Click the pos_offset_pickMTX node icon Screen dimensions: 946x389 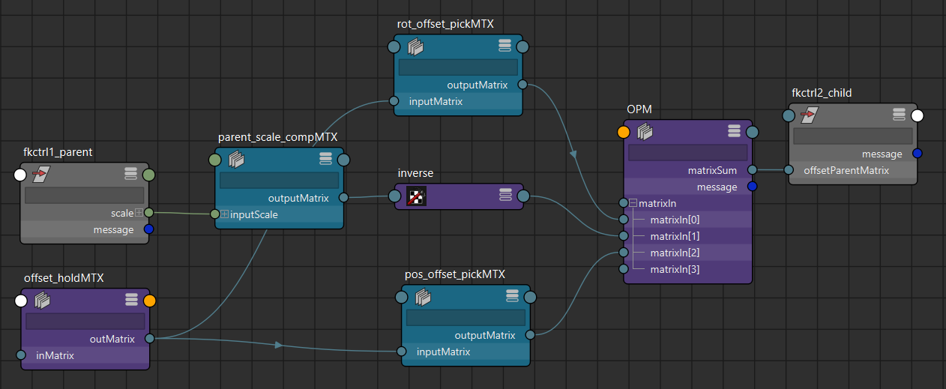point(423,298)
